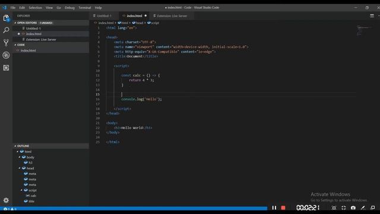Click html symbol icon in breadcrumb
Image resolution: width=380 pixels, height=214 pixels.
[x=119, y=23]
